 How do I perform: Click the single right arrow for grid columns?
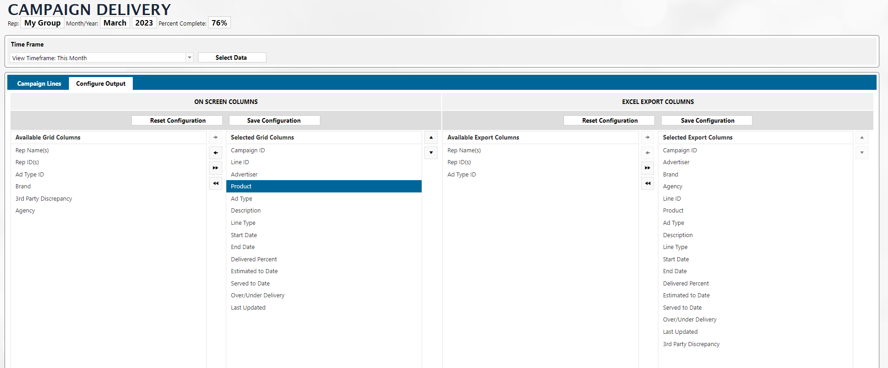[215, 137]
